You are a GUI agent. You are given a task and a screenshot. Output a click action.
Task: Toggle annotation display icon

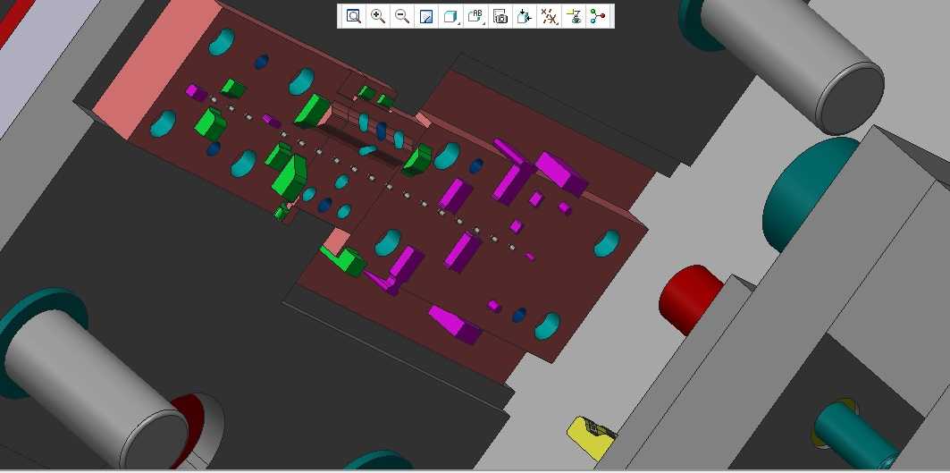573,16
